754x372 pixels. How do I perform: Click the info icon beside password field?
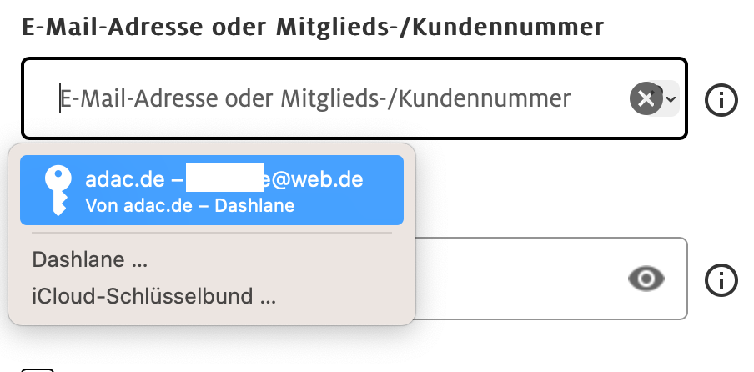[721, 279]
